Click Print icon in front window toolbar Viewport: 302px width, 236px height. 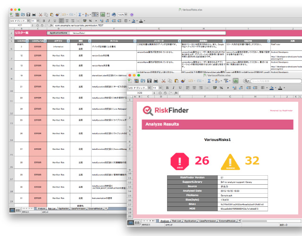156,81
